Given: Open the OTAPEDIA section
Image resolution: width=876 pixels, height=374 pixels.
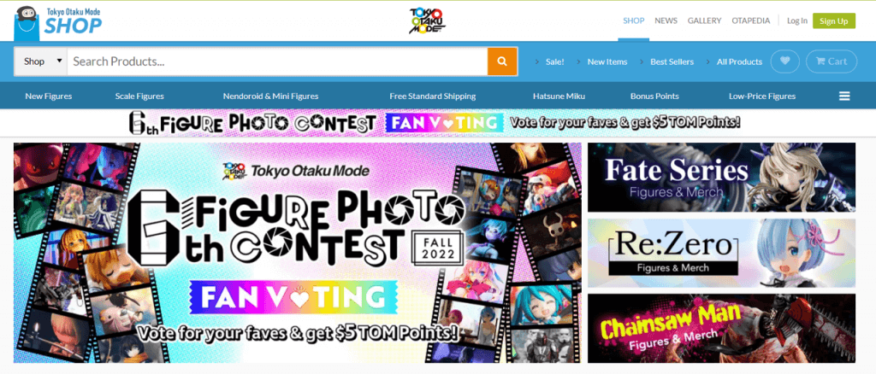Looking at the screenshot, I should pos(751,20).
